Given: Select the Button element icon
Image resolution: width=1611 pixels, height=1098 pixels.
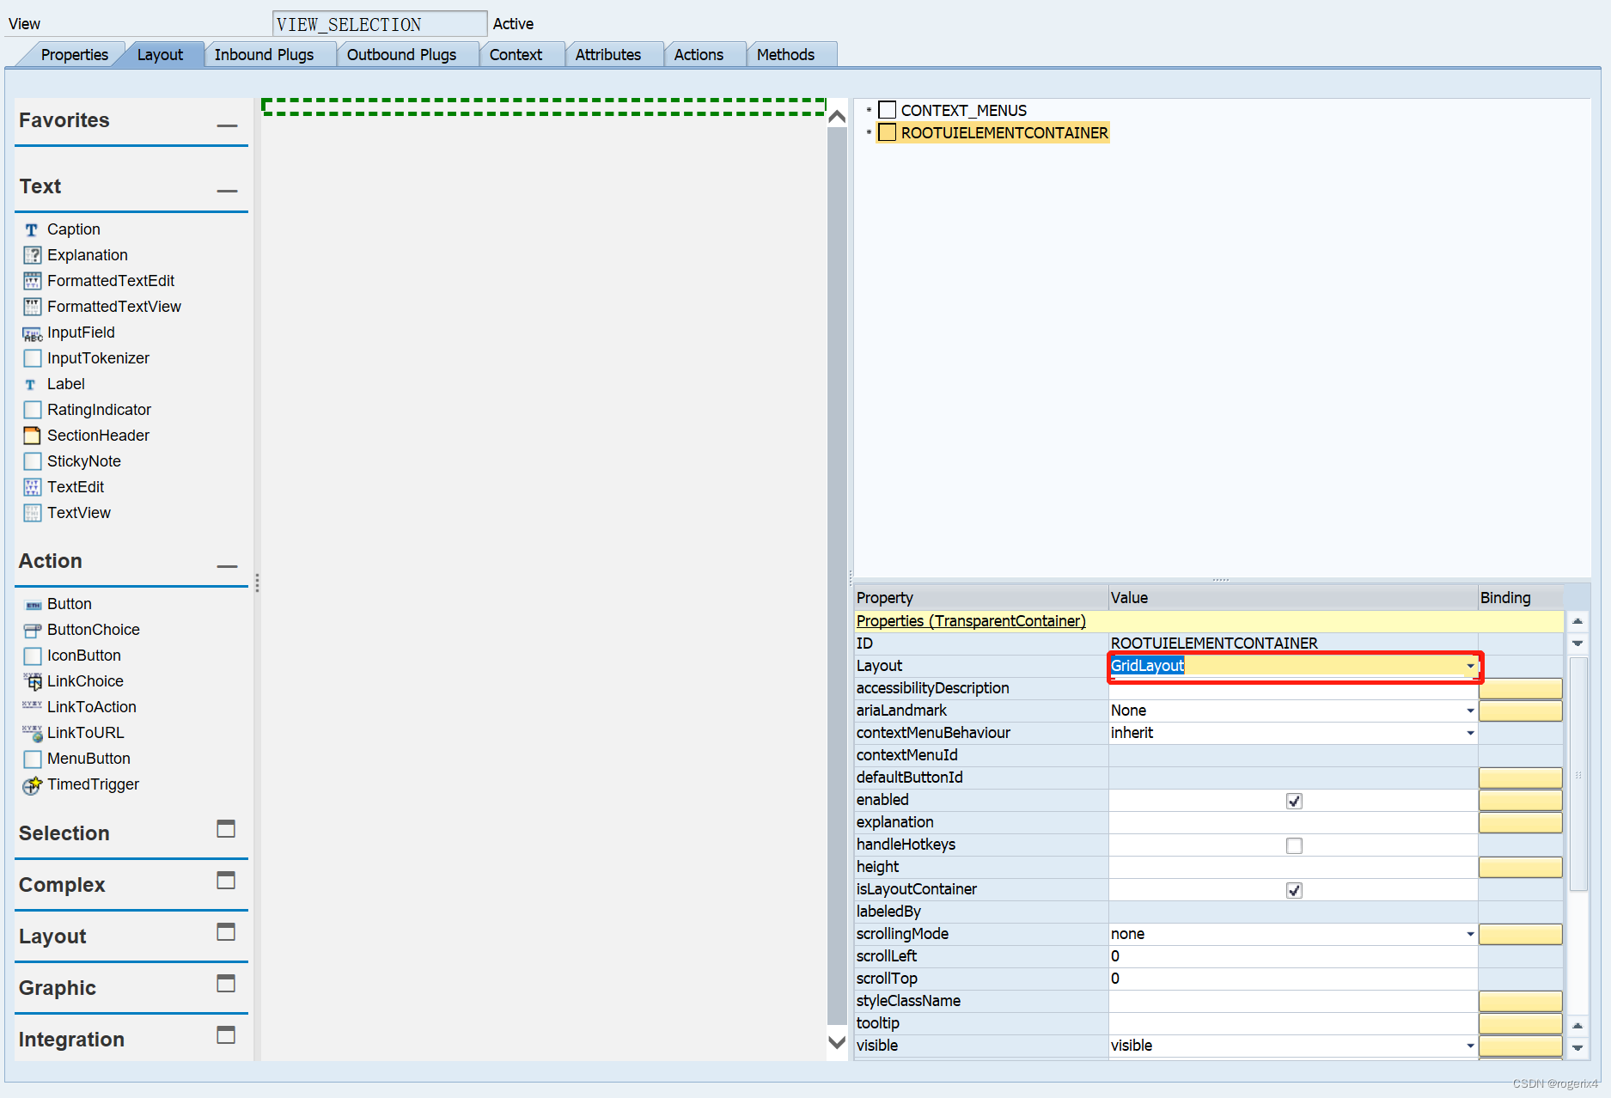Looking at the screenshot, I should (32, 605).
